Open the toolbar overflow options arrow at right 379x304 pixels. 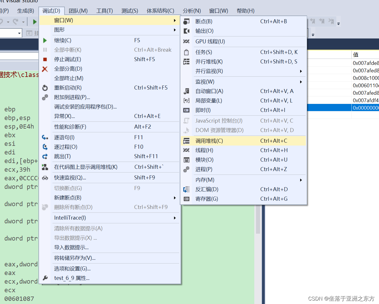[339, 24]
